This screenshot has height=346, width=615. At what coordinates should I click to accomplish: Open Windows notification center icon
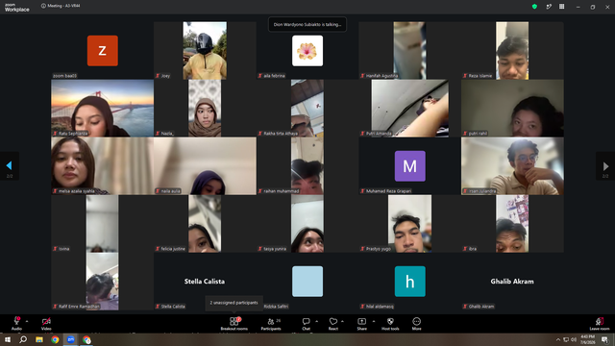tap(604, 339)
